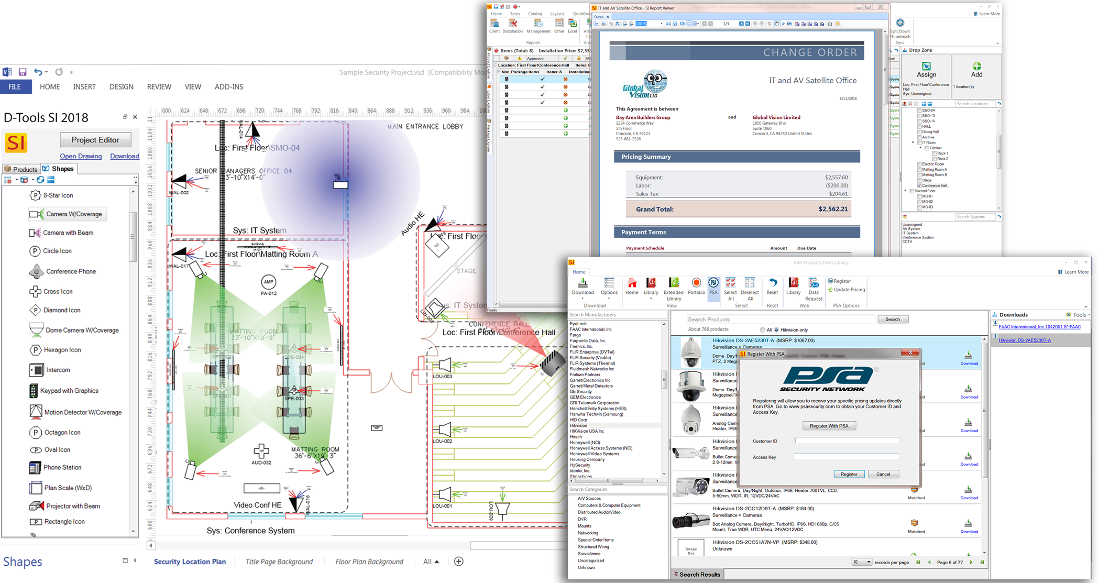Open the INSERT ribbon tab in Visio
The image size is (1099, 583).
pos(84,86)
